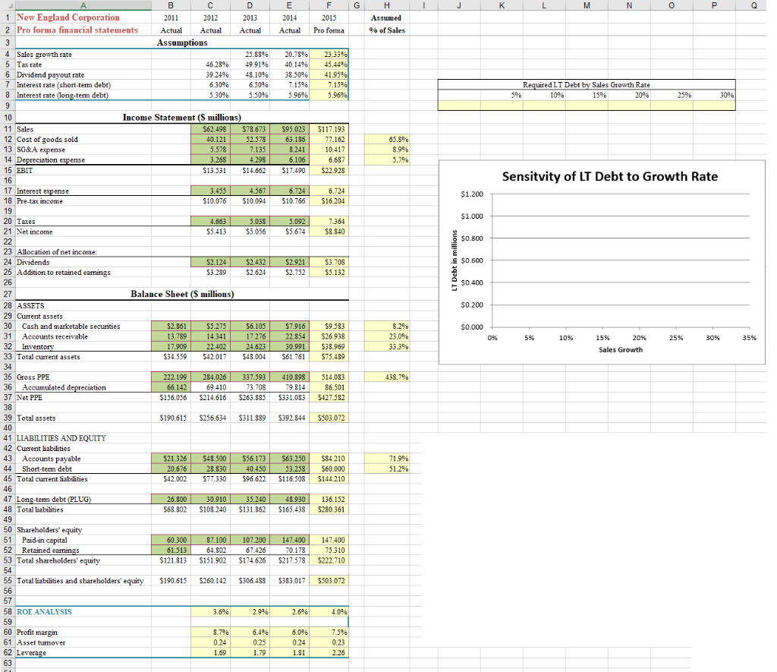
Task: Select 2015 Accounts receivable $26.938
Action: [x=329, y=336]
